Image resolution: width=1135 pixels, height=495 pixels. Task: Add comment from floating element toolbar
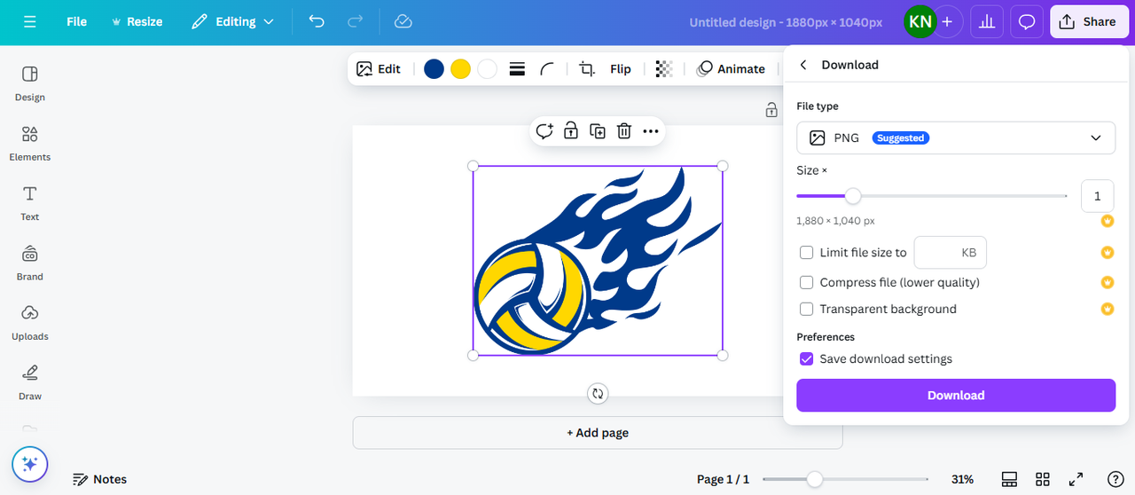(x=544, y=131)
